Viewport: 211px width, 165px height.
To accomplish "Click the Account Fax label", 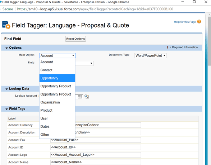I will point(17,140).
